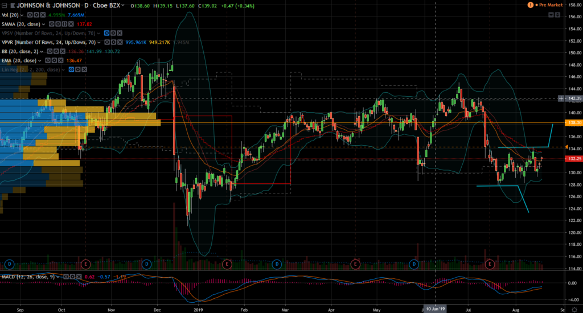Open Vol indicator settings gear
583x313 pixels.
[x=36, y=15]
